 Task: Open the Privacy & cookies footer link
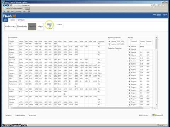pyautogui.click(x=20, y=115)
